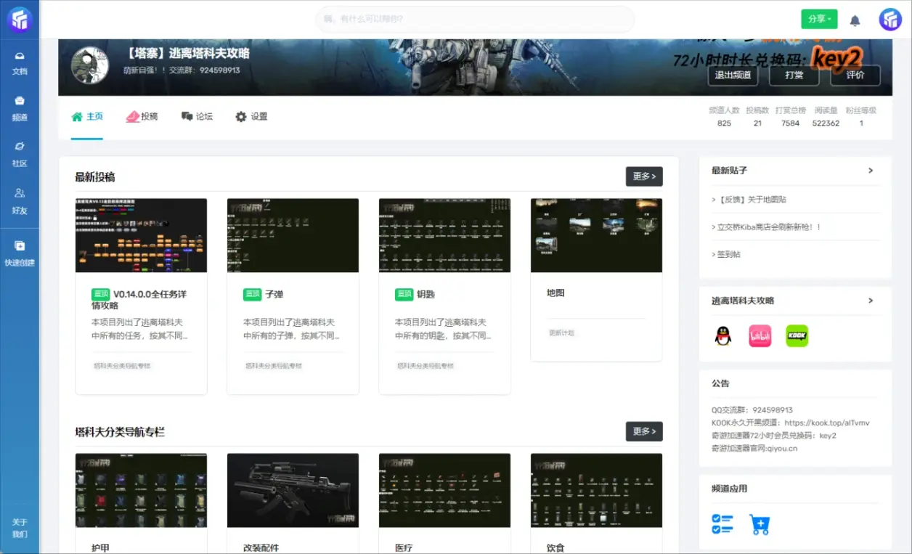Image resolution: width=912 pixels, height=554 pixels.
Task: Click the 打赏 button
Action: [794, 76]
